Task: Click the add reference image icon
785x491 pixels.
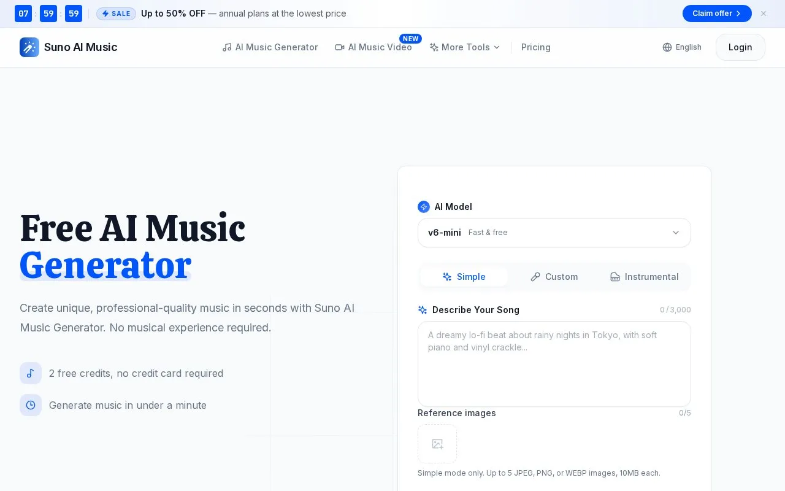Action: tap(437, 444)
